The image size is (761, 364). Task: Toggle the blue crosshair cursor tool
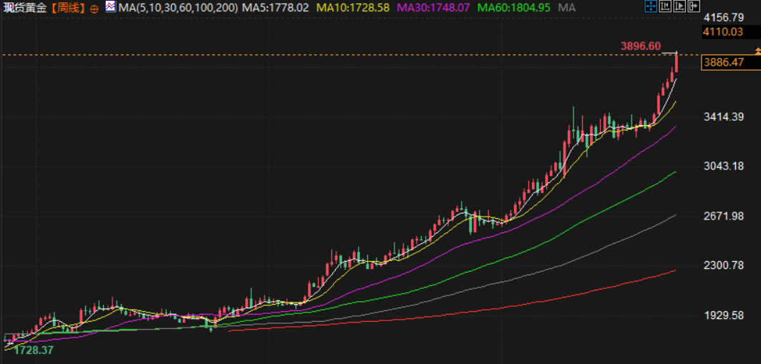[651, 6]
